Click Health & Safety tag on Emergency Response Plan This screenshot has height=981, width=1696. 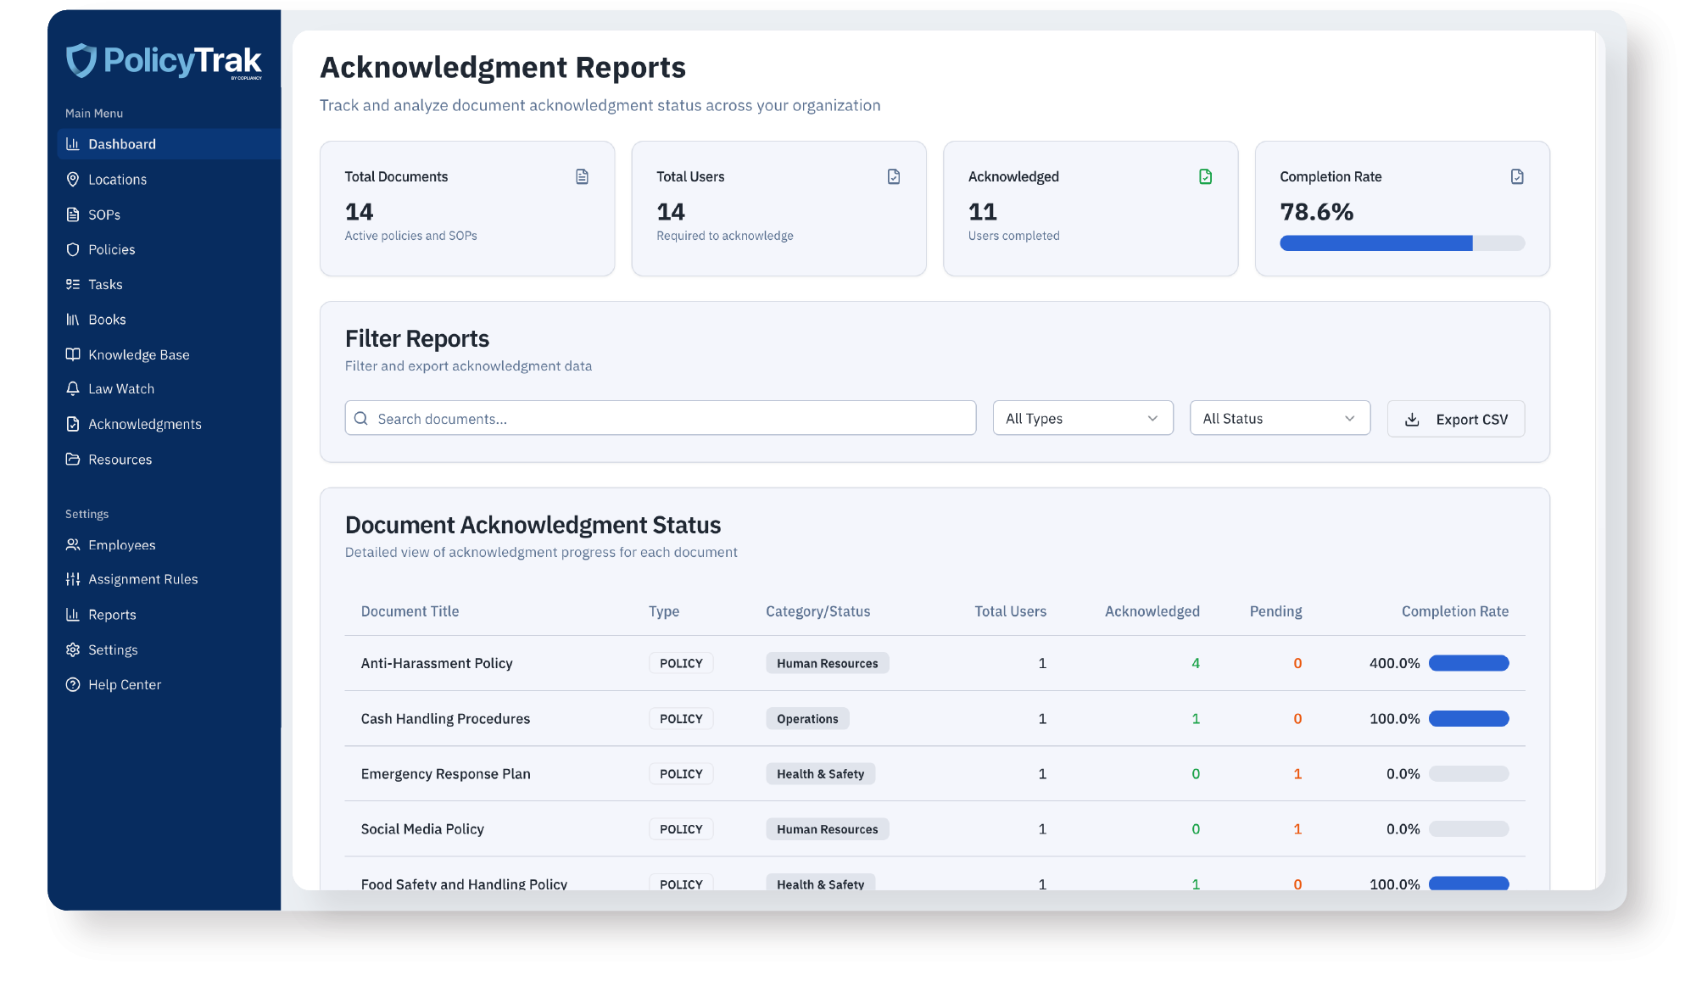click(820, 773)
